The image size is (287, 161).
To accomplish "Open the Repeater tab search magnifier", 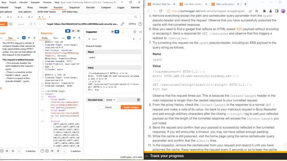I will (x=135, y=17).
